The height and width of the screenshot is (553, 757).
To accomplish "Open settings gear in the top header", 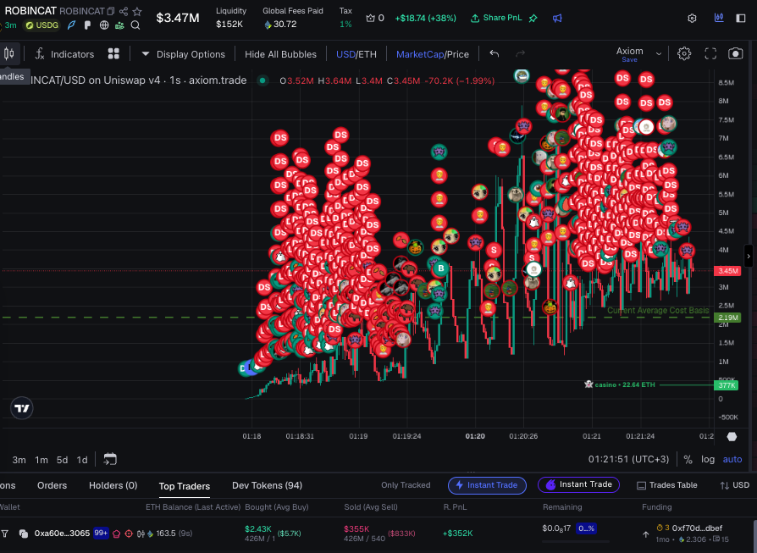I will pyautogui.click(x=692, y=19).
